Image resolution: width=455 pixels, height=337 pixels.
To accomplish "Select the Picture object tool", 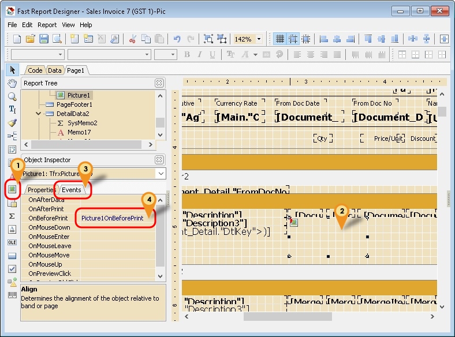I will (12, 189).
